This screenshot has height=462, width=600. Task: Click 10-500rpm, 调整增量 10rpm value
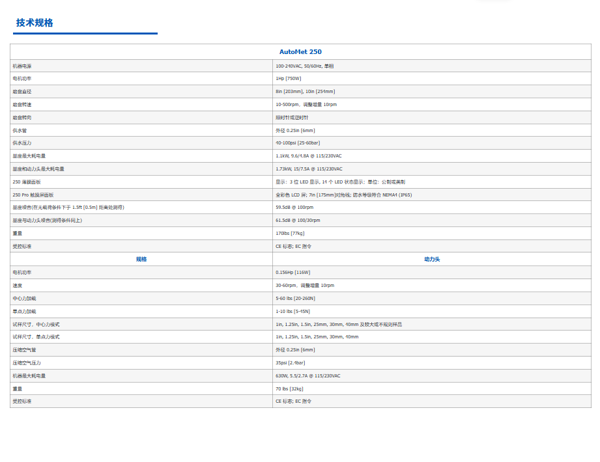point(306,105)
